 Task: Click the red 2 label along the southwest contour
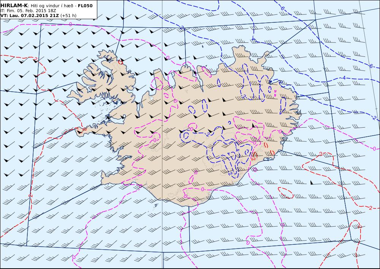tap(30, 195)
